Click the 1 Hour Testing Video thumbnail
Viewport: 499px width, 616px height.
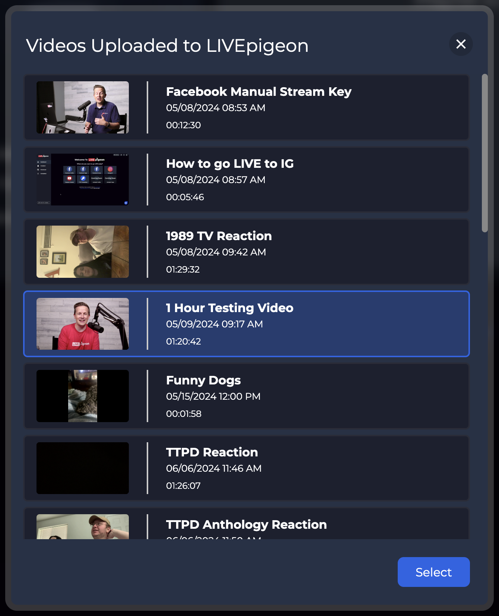(83, 324)
